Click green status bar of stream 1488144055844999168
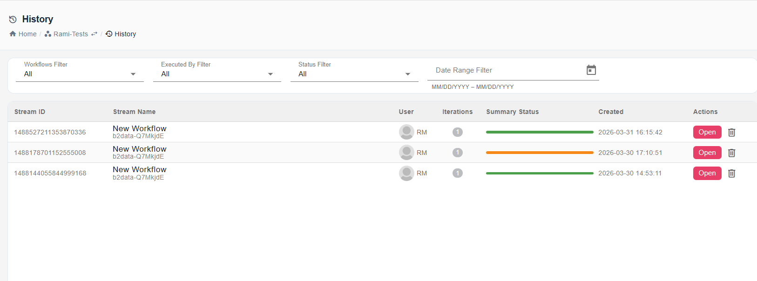Viewport: 757px width, 281px height. pos(540,173)
